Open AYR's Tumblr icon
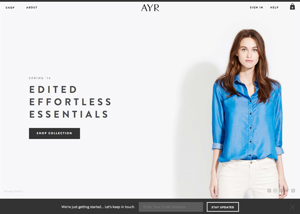The width and height of the screenshot is (300, 214). click(293, 190)
